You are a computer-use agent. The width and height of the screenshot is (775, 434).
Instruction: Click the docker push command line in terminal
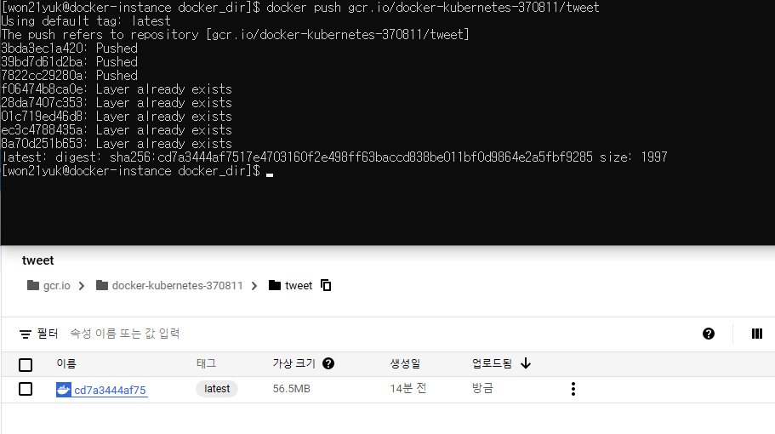pos(300,7)
